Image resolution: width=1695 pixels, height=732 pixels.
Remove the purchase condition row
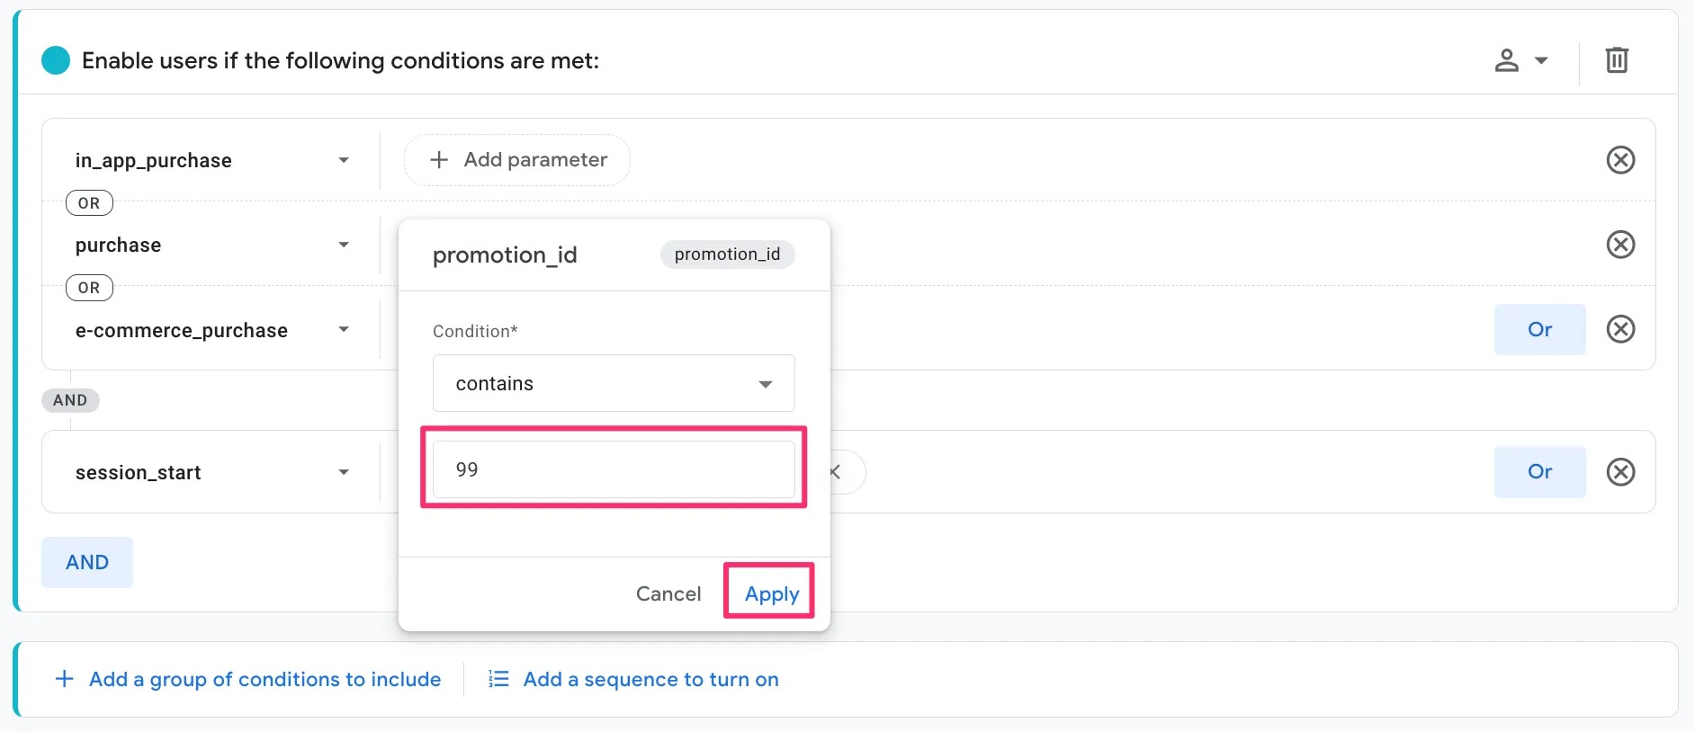(x=1620, y=245)
